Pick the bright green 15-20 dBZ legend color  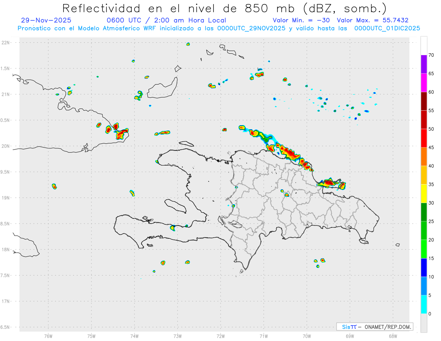click(424, 249)
